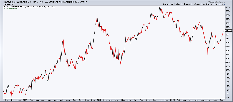Image resolution: width=233 pixels, height=102 pixels.
Task: Click the -2% y-axis label
Action: (228, 94)
